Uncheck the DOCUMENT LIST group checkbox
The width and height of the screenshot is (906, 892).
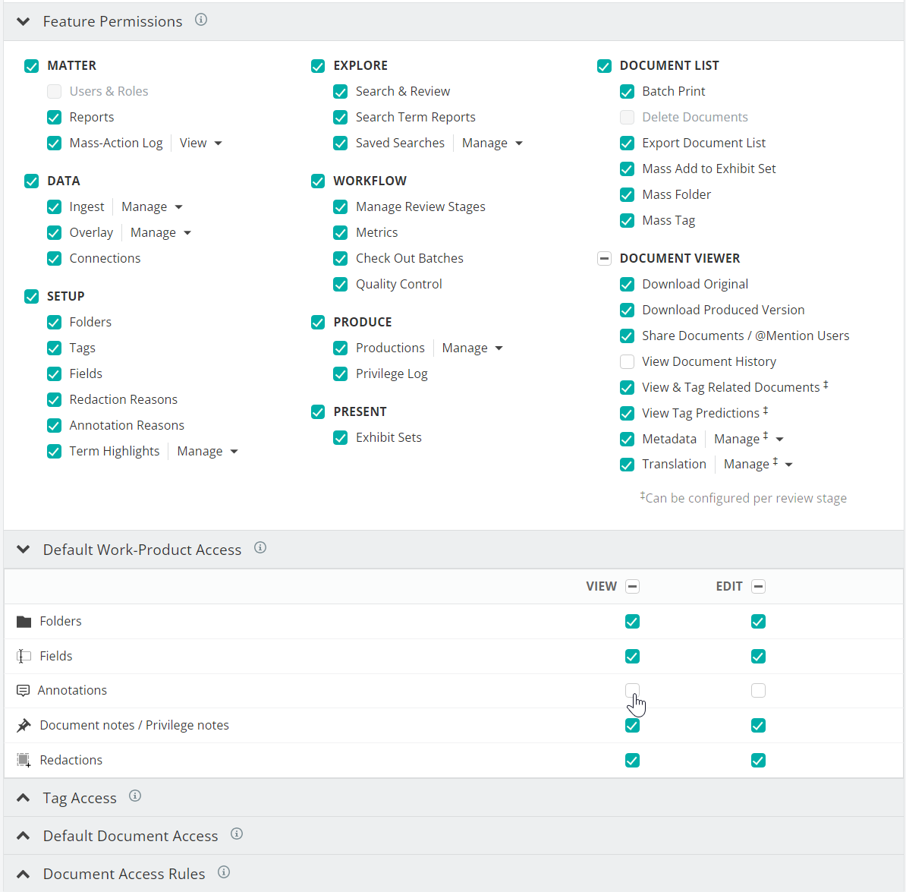tap(605, 66)
